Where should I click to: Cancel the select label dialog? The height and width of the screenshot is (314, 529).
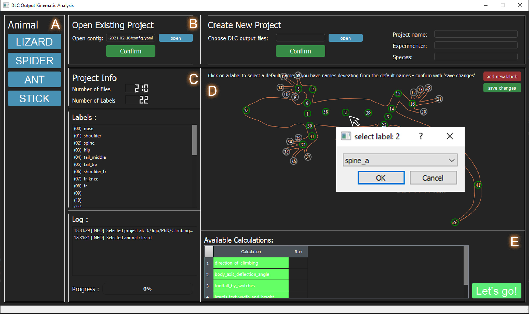(433, 178)
